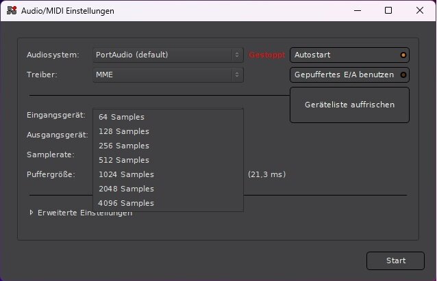Toggle the Autostart option
This screenshot has height=281, width=437.
pos(349,55)
